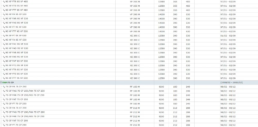
Task: Click magnifier icon of 95 XF FTT 530 VF 390 M row
Action: (x=4, y=31)
